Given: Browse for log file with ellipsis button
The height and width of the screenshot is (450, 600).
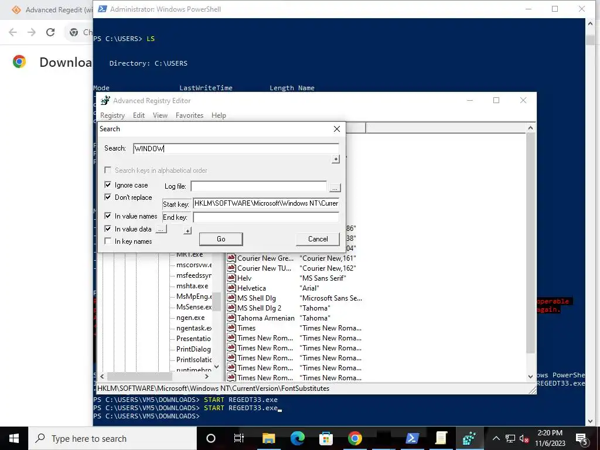Looking at the screenshot, I should point(335,187).
